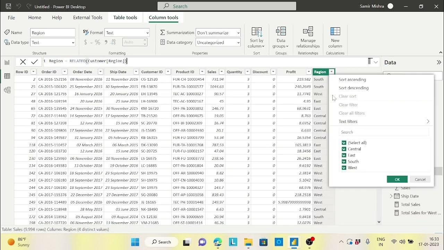Click the Region column header
Viewport: 444px width, 250px height.
pyautogui.click(x=320, y=72)
